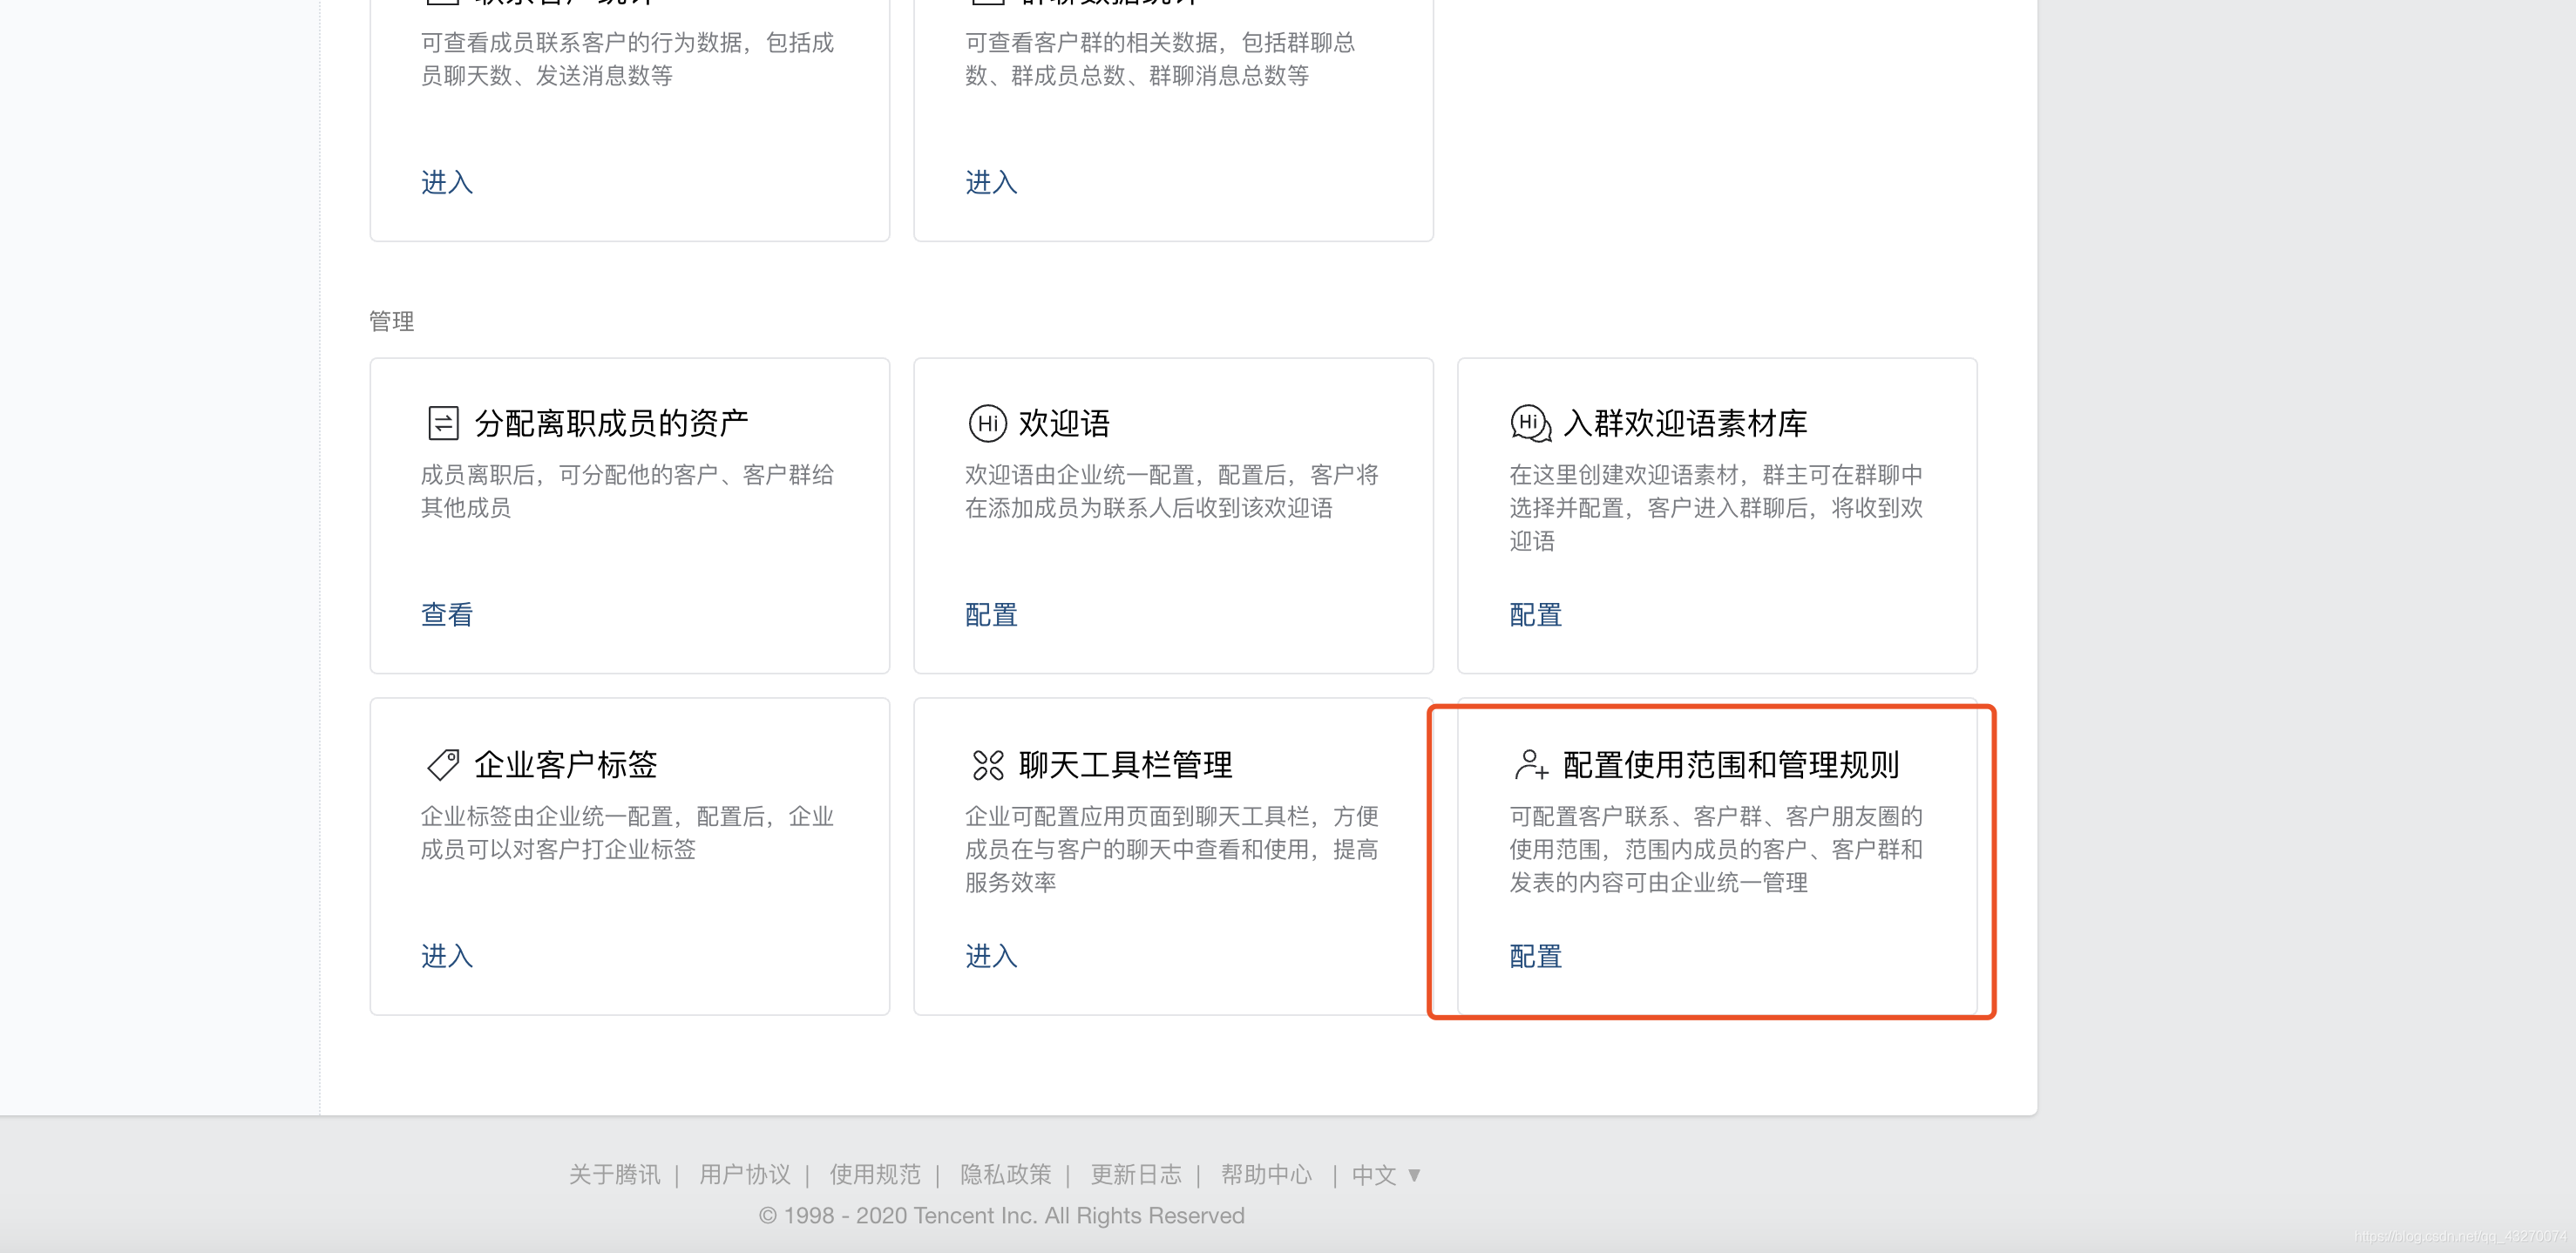Viewport: 2576px width, 1253px height.
Task: Click the scissors icon beside 聊天工具栏管理
Action: (988, 764)
